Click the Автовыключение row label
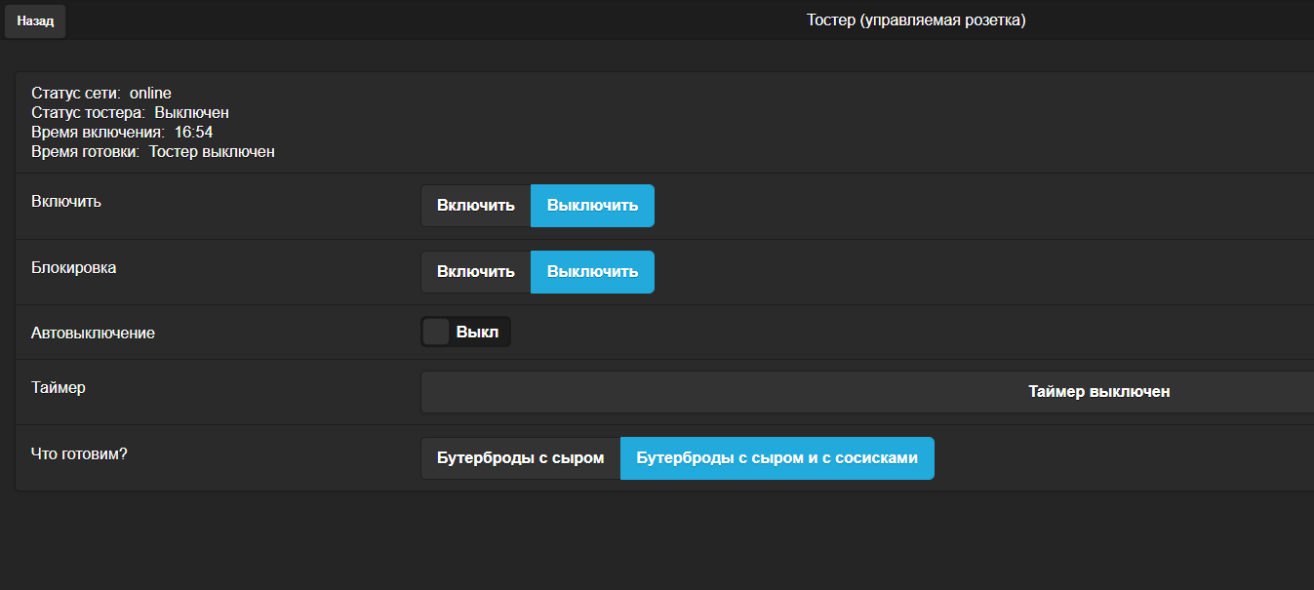Image resolution: width=1314 pixels, height=590 pixels. [x=93, y=334]
